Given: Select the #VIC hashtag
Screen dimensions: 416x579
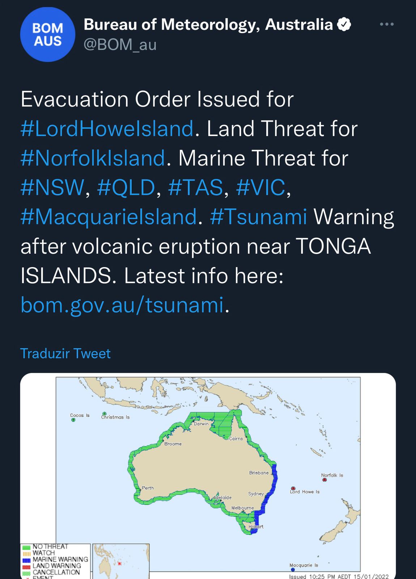Looking at the screenshot, I should pyautogui.click(x=260, y=187).
